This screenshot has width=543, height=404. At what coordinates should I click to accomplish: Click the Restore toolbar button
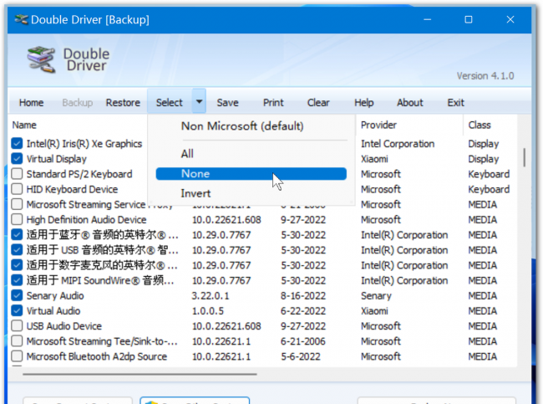pyautogui.click(x=123, y=103)
